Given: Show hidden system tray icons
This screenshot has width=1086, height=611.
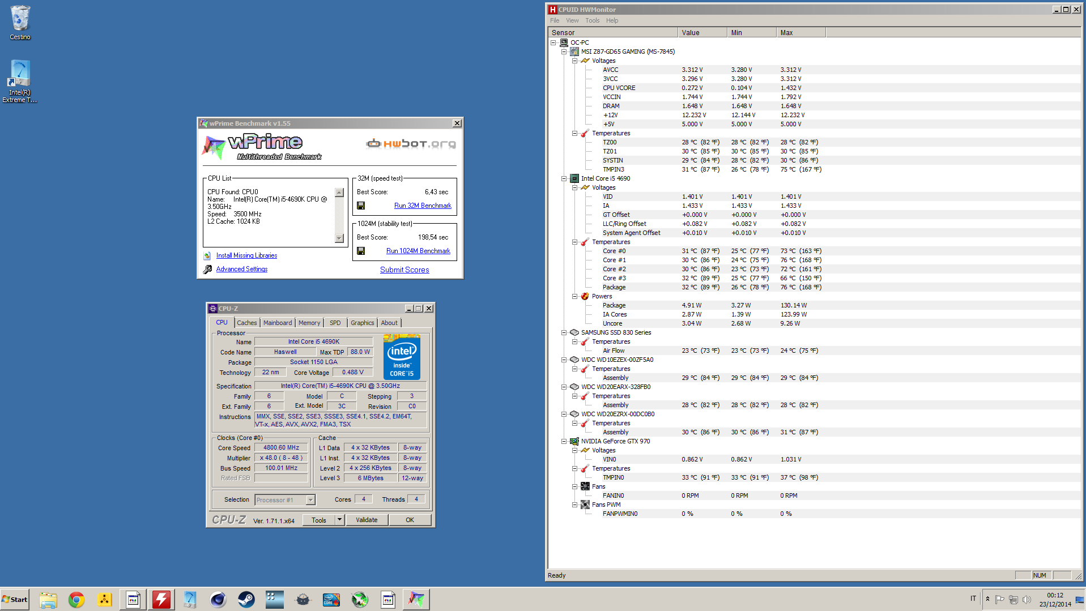Looking at the screenshot, I should coord(987,599).
